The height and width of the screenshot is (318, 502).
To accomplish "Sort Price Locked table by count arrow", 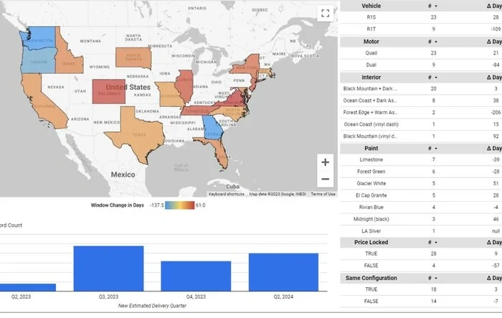I will pyautogui.click(x=436, y=243).
